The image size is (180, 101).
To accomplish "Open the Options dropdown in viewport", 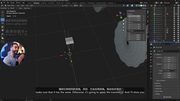I will click(145, 8).
